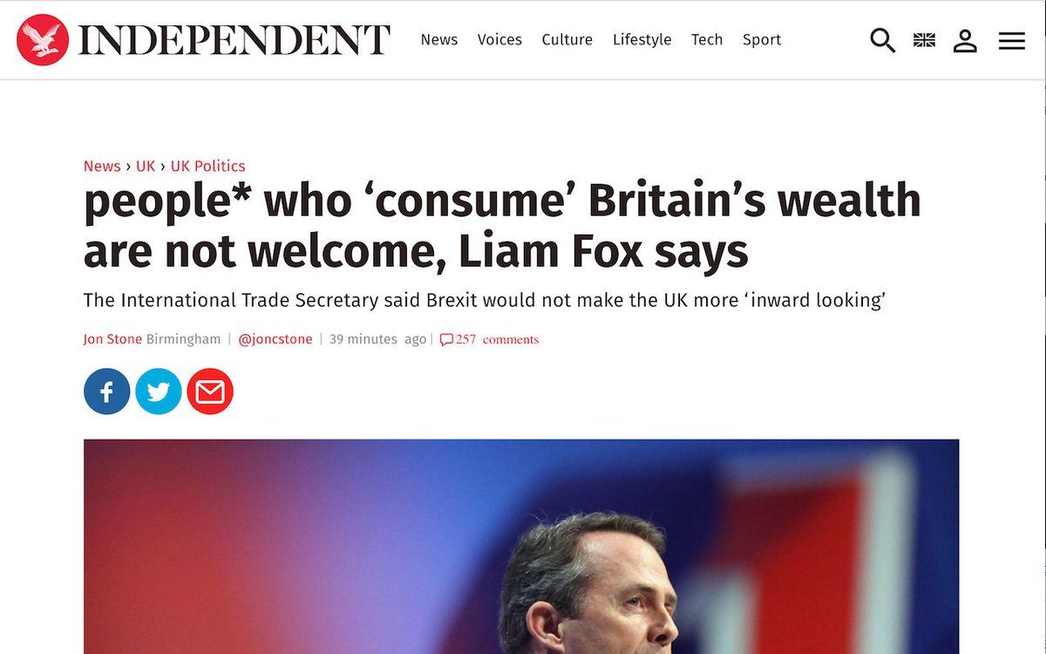Open the user account profile icon
The width and height of the screenshot is (1046, 654).
point(965,40)
